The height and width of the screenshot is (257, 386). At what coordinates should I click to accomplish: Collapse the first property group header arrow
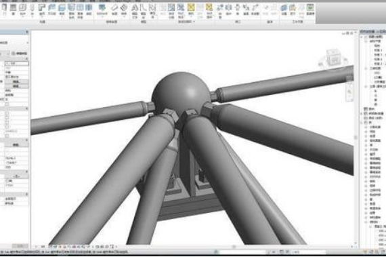[x=26, y=58]
